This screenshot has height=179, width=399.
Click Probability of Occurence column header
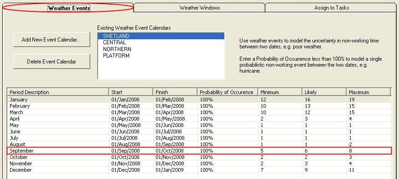(228, 92)
